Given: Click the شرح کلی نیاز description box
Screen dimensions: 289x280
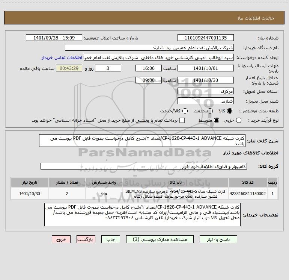Looking at the screenshot, I should [142, 141].
